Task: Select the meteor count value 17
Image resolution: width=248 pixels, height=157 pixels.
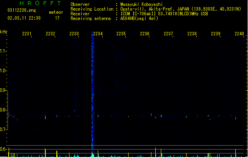Action: [57, 18]
